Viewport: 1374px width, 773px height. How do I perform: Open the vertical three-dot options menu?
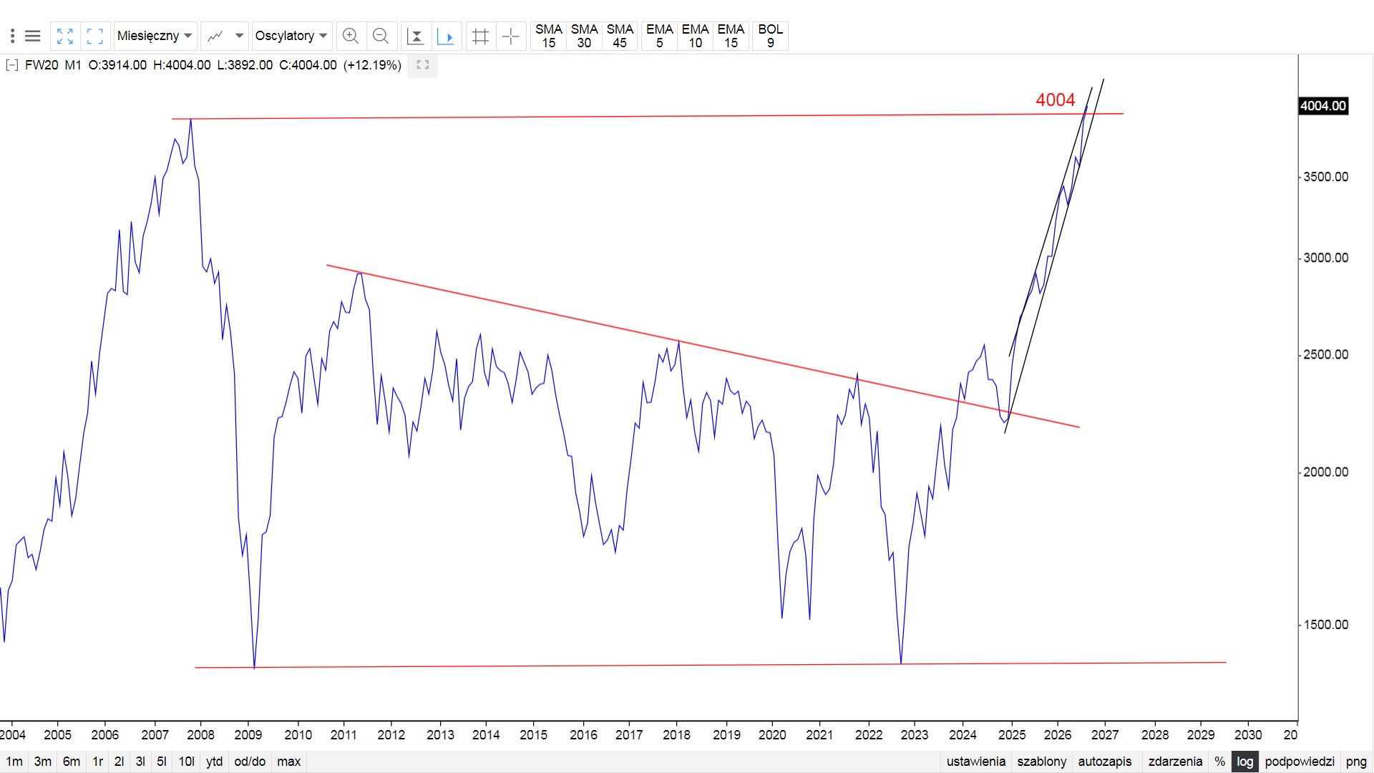tap(12, 36)
